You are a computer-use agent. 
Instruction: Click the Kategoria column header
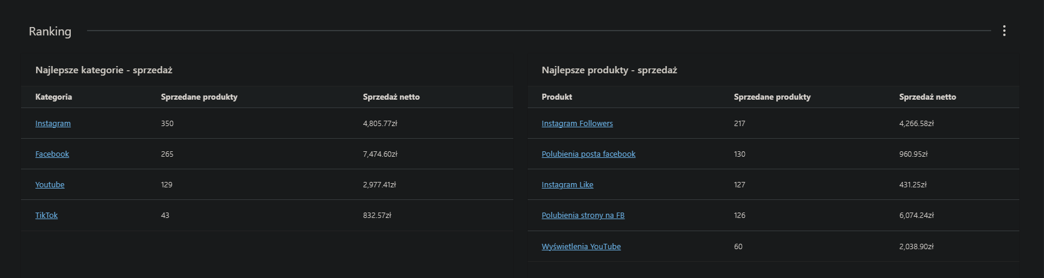[x=53, y=97]
